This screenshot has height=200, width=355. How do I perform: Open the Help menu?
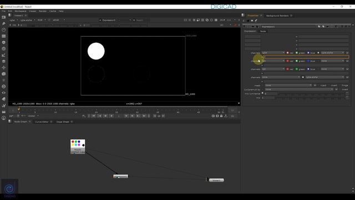61,11
